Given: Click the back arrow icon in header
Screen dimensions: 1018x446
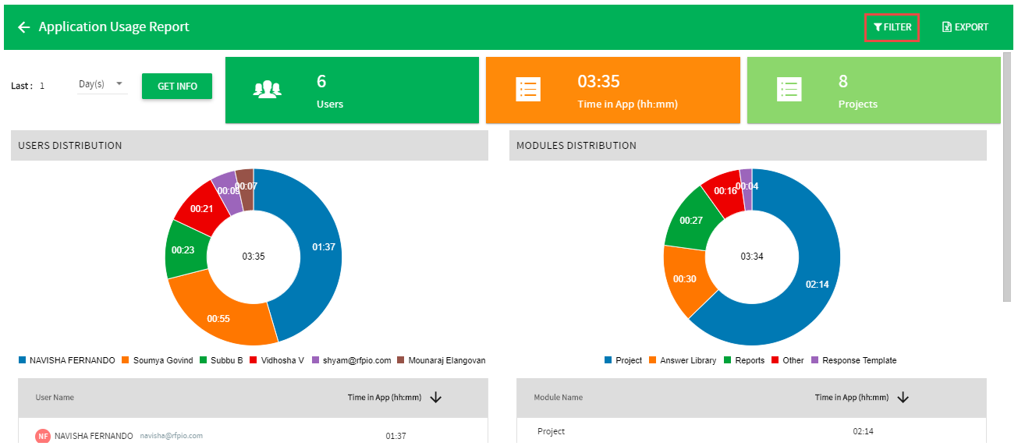Looking at the screenshot, I should point(24,27).
